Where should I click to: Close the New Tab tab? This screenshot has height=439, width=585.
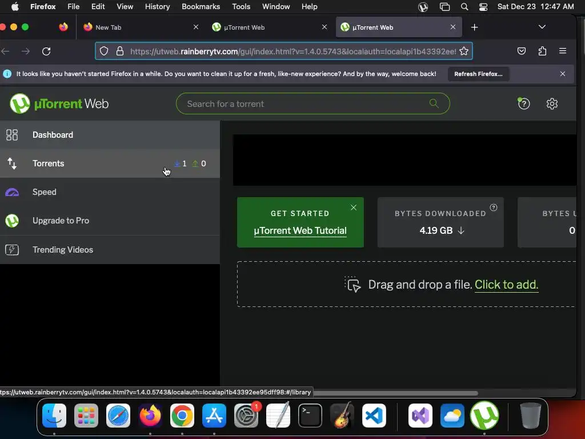tap(196, 27)
